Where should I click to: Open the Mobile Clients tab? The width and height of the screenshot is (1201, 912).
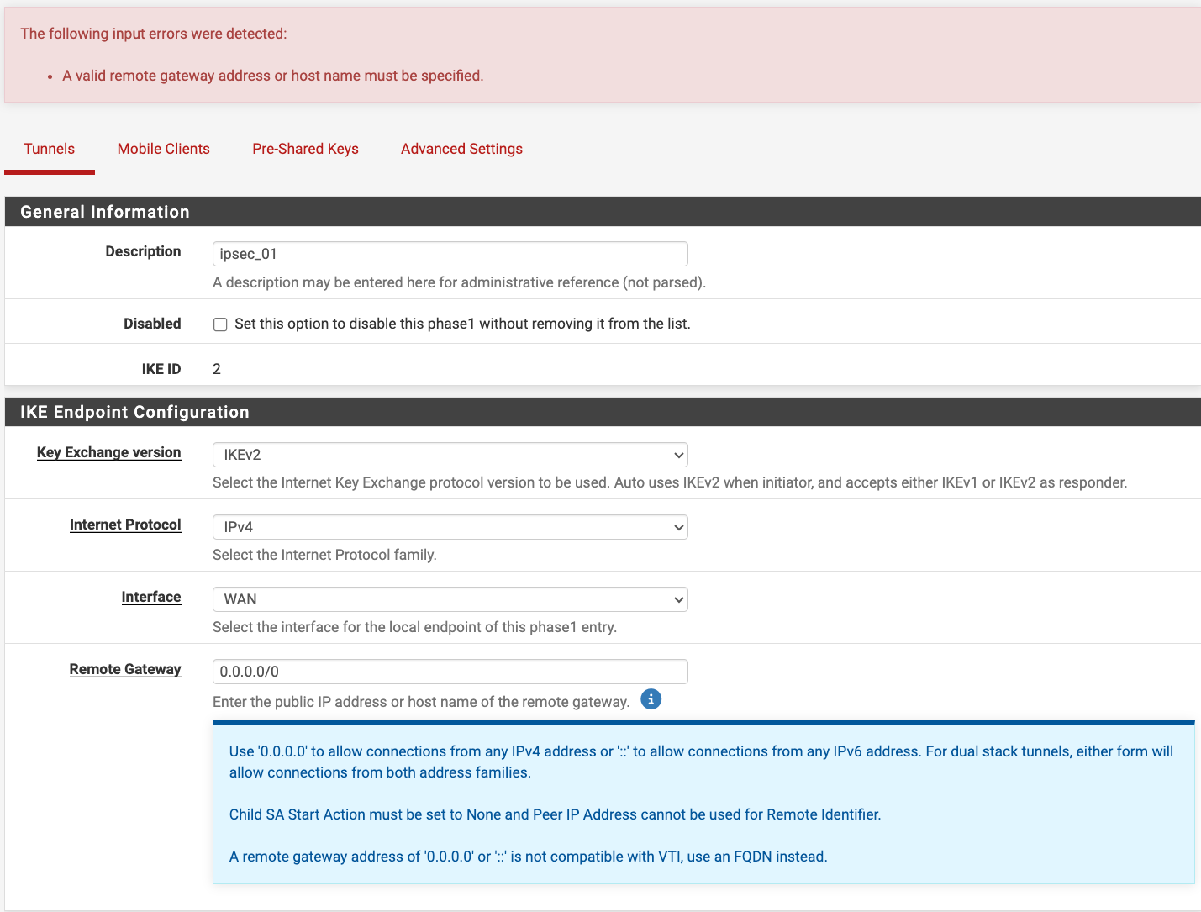coord(164,149)
